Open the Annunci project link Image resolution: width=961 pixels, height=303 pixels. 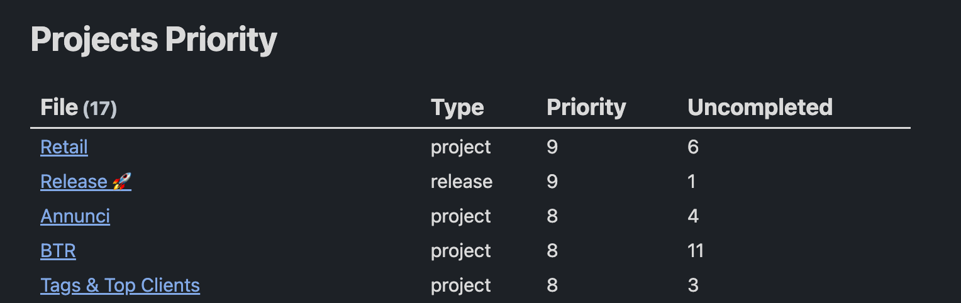point(75,216)
